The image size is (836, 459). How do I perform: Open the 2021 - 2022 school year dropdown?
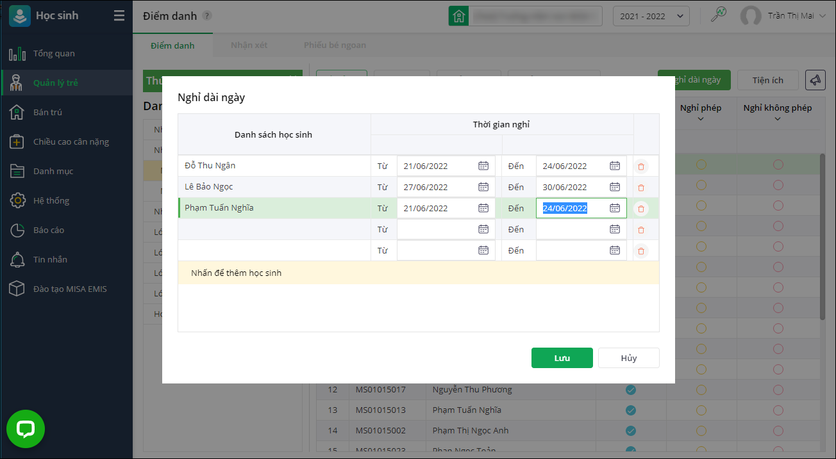(x=651, y=17)
